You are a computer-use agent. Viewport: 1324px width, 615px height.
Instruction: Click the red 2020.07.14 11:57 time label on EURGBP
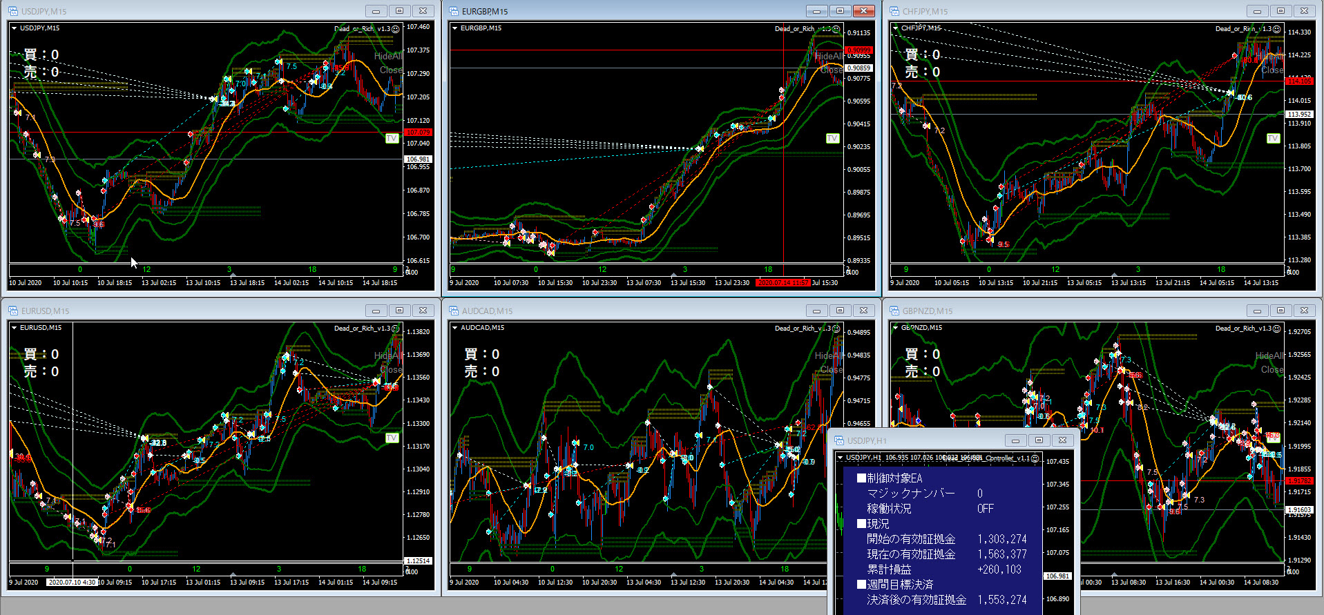coord(783,282)
